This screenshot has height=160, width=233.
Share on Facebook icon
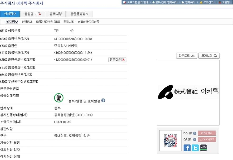[x=187, y=148]
